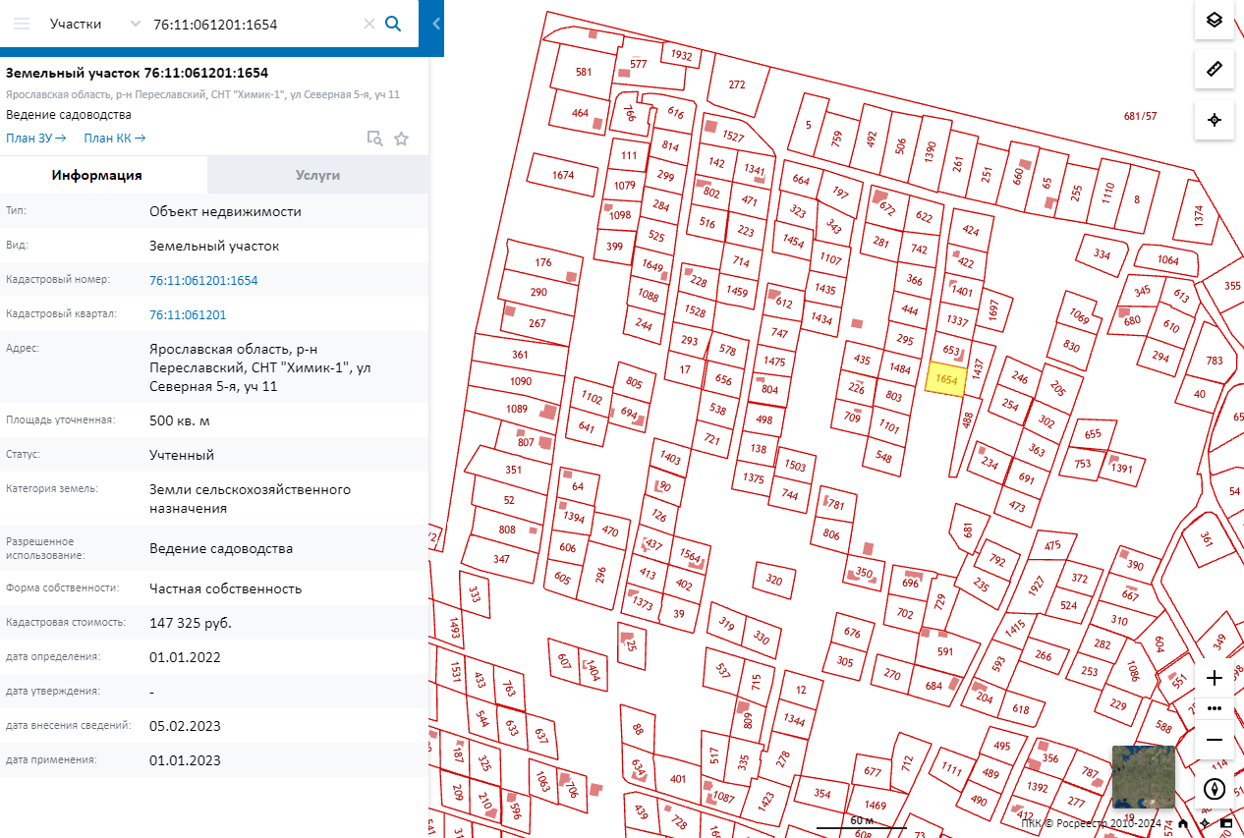Screen dimensions: 1244x838
Task: Click the status value Учтенный
Action: pos(182,455)
